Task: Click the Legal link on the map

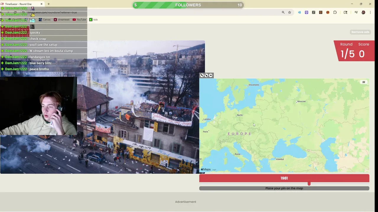Action: tap(214, 170)
